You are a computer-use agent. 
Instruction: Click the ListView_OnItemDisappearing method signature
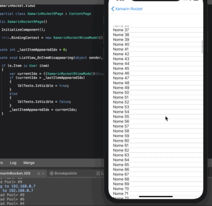(x=51, y=58)
